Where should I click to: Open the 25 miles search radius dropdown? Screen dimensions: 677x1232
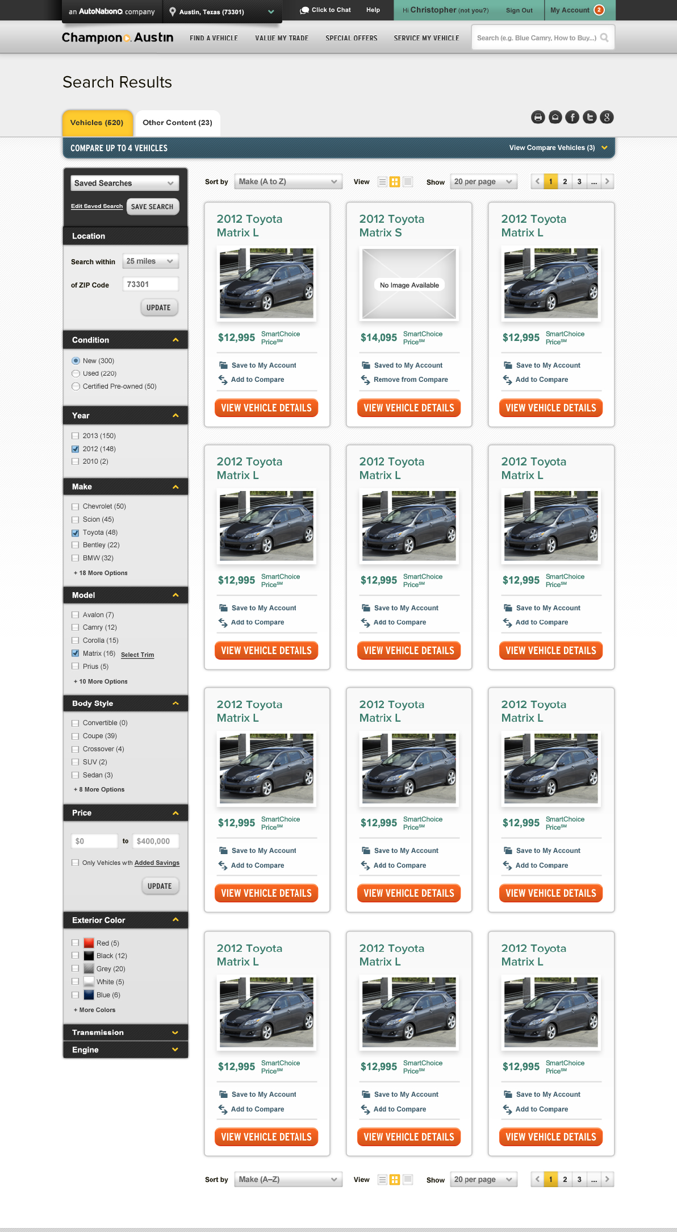click(151, 261)
